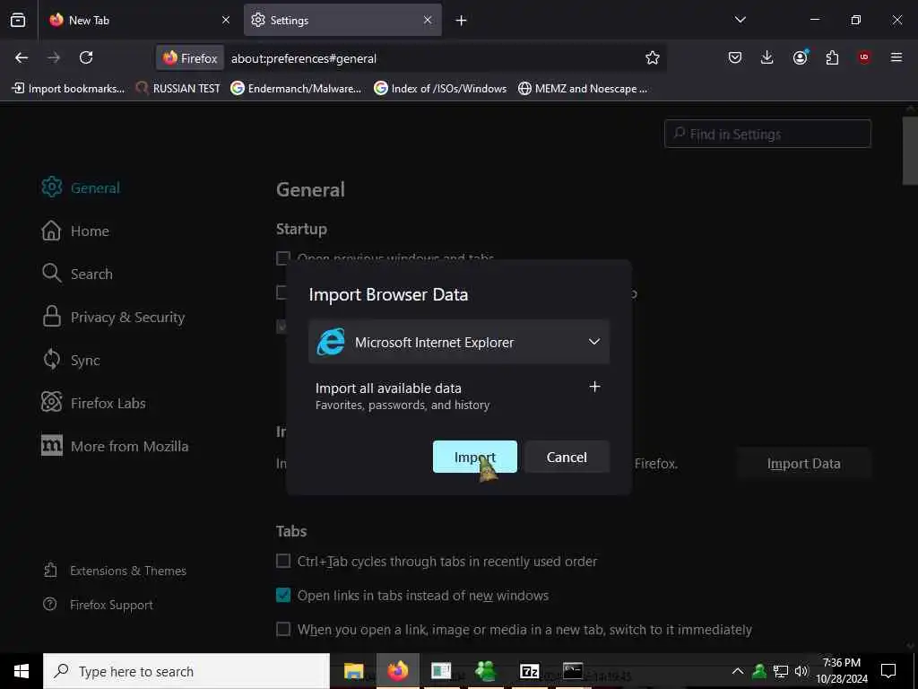The height and width of the screenshot is (689, 918).
Task: Go to Privacy & Security settings
Action: pos(114,317)
